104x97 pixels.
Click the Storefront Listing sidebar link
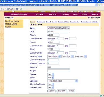[12, 21]
